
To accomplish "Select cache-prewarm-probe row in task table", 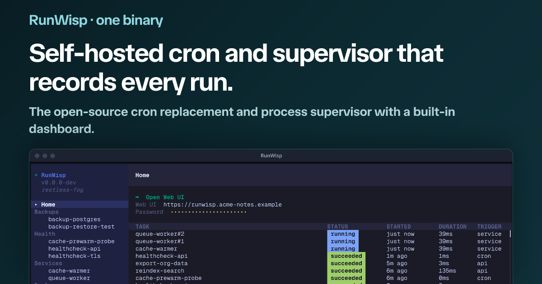I will [x=320, y=278].
